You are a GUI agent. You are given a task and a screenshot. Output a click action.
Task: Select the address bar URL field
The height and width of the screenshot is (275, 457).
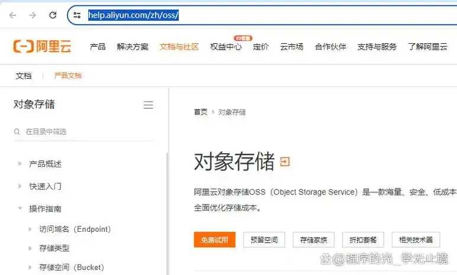pos(262,15)
